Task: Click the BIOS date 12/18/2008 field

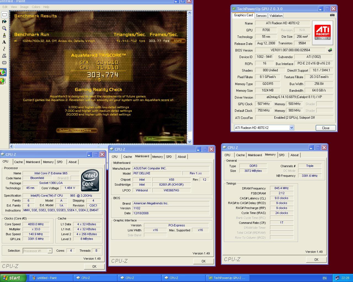Action: coord(171,213)
